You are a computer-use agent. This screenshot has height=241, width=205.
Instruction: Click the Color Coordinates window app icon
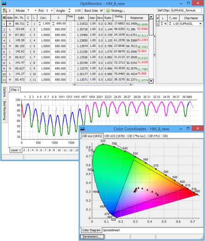(x=82, y=129)
